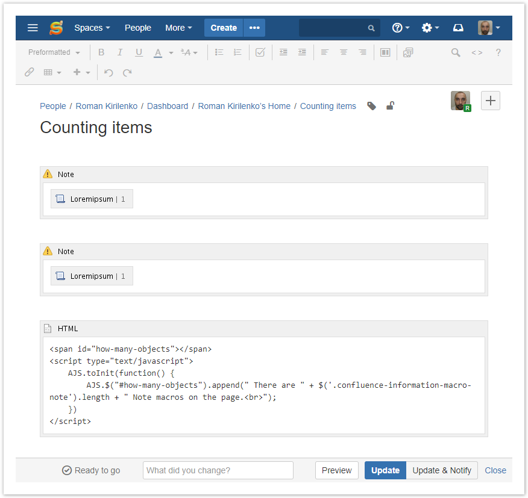The image size is (528, 498).
Task: Open the Roman Kirilenko breadcrumb link
Action: tap(107, 106)
